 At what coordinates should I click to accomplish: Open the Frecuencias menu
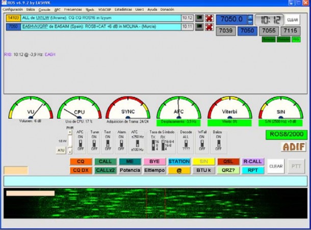point(73,10)
